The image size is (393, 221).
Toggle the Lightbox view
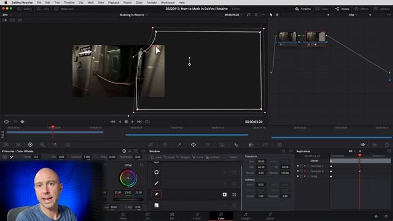pos(382,9)
